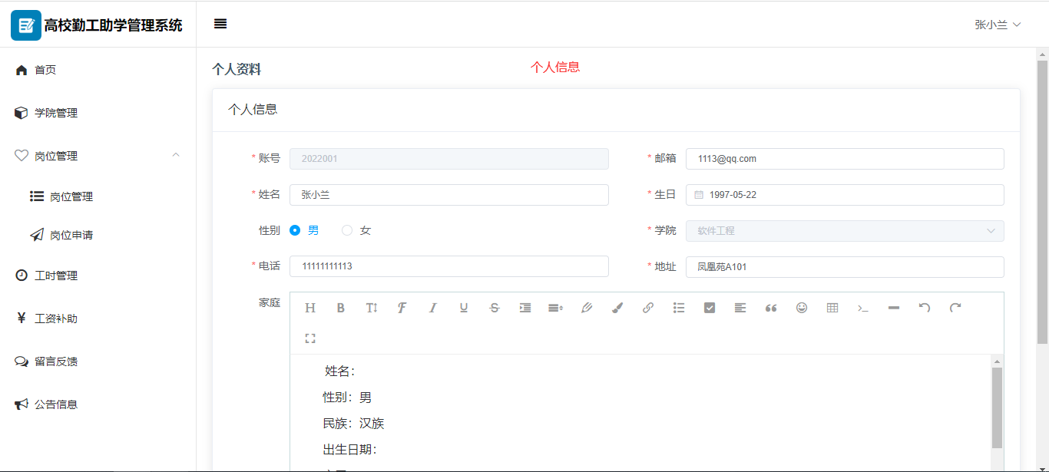This screenshot has width=1049, height=472.
Task: Click the 生日 date picker field
Action: 844,195
